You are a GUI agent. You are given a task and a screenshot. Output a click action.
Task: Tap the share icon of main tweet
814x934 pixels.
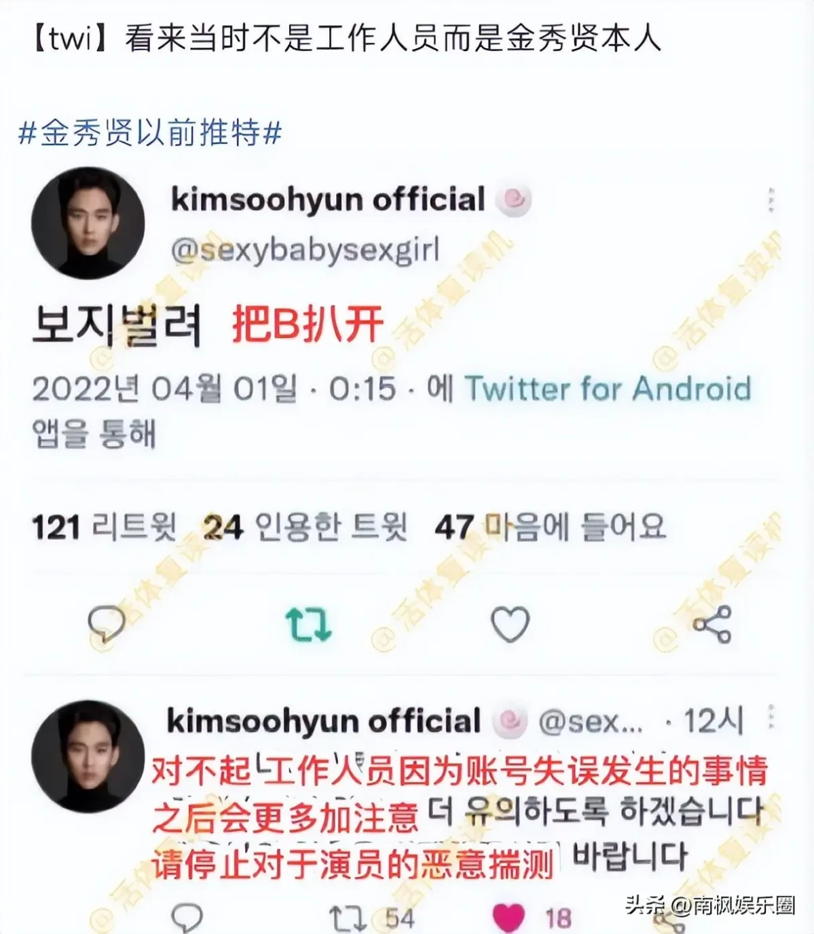pyautogui.click(x=712, y=624)
